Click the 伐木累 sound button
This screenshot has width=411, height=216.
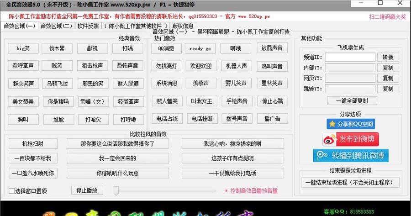coord(57,48)
